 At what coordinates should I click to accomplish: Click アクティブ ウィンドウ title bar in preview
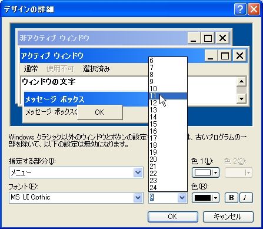112,56
